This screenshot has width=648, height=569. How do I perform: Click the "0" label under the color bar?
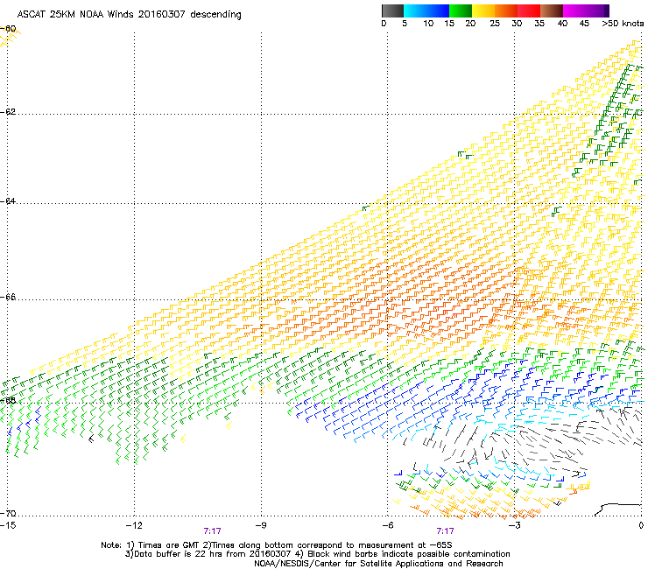tap(384, 23)
